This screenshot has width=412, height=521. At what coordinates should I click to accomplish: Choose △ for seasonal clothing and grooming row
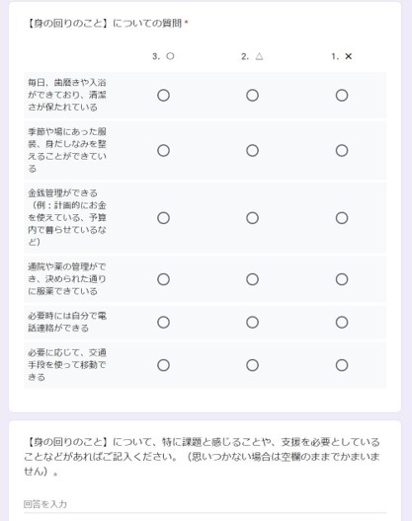point(252,151)
